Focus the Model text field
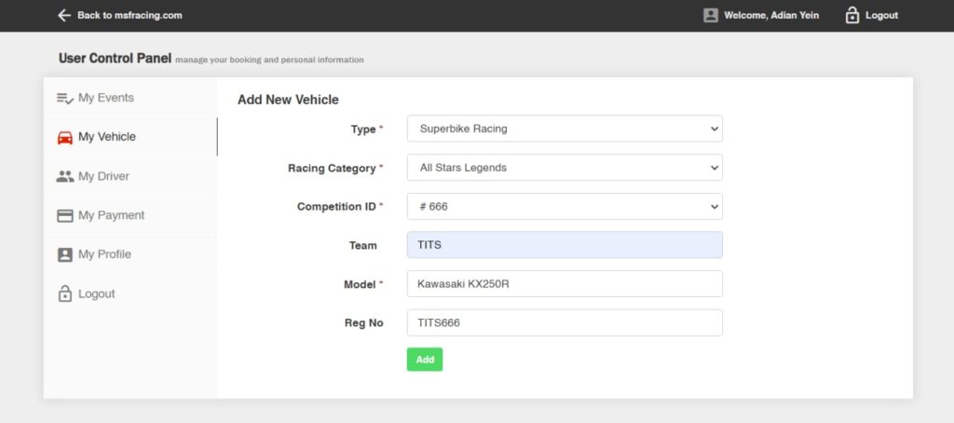This screenshot has height=423, width=954. click(x=565, y=284)
